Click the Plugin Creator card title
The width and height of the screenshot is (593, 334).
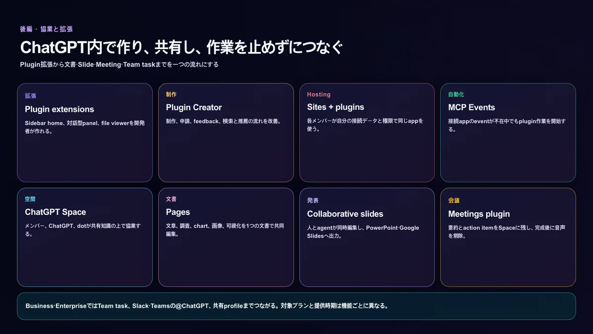194,107
